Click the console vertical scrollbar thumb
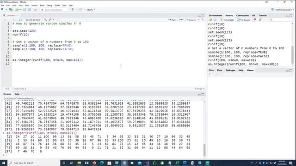The width and height of the screenshot is (296, 166). 204,149
